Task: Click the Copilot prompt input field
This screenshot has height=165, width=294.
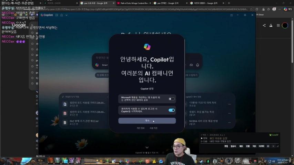Action: [147, 58]
